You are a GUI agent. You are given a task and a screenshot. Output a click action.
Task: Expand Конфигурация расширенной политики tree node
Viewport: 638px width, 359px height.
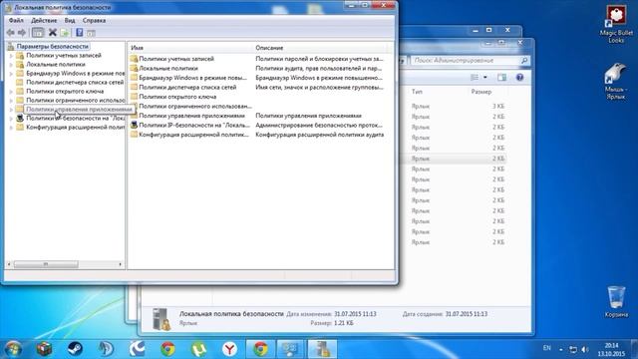(x=11, y=127)
